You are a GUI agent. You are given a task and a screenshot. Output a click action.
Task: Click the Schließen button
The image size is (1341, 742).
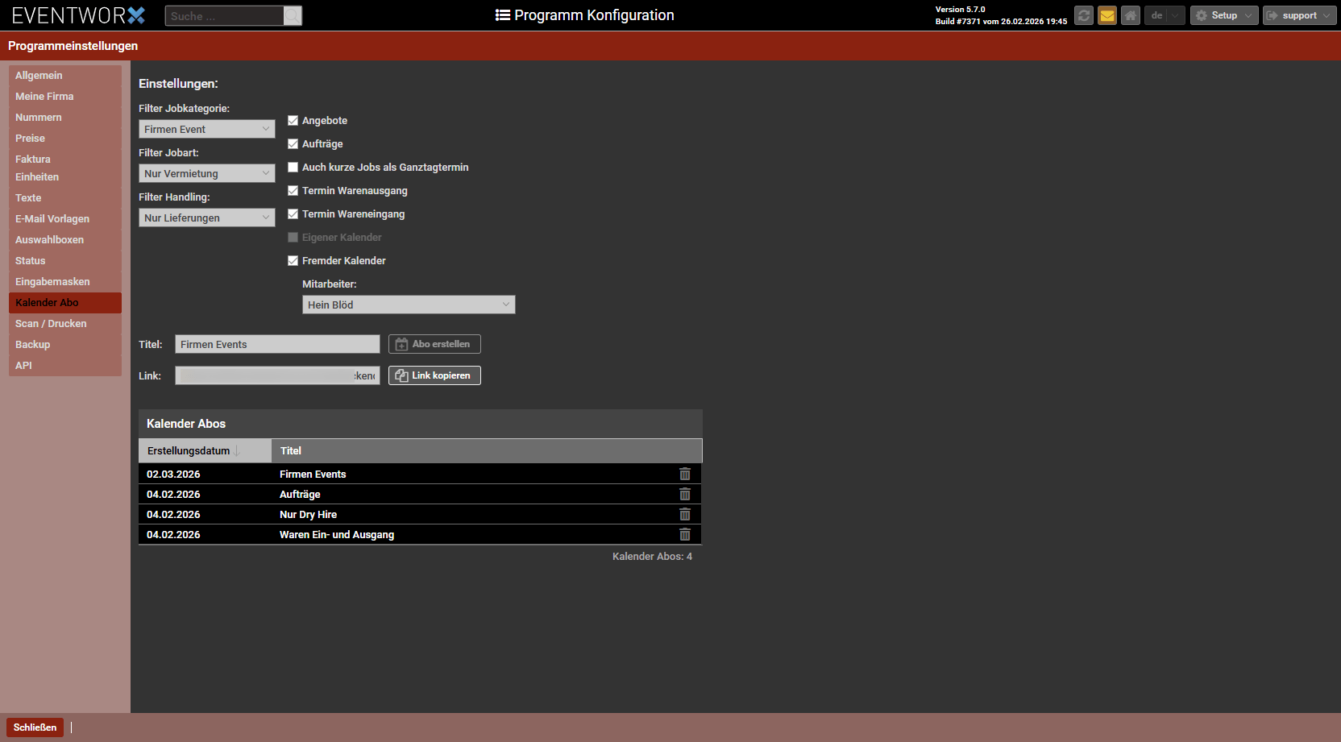tap(35, 727)
